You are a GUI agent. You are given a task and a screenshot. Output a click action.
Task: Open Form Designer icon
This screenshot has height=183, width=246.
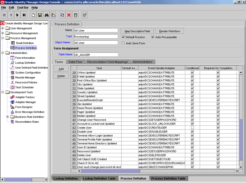12,107
